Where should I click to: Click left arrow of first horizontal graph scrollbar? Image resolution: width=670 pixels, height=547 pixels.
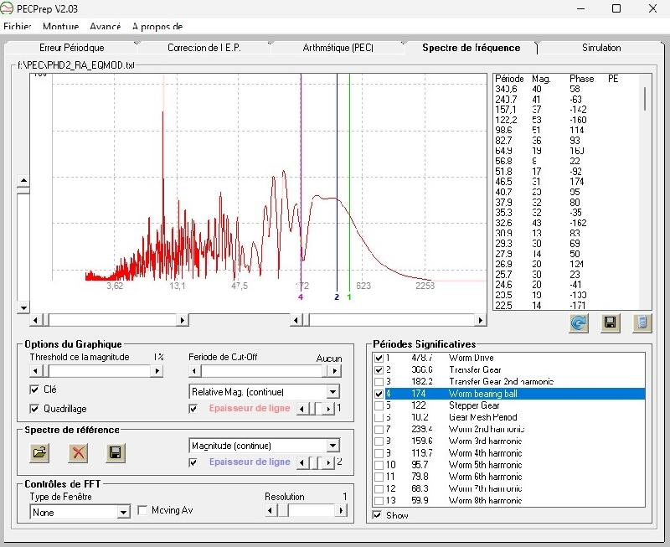(x=35, y=320)
